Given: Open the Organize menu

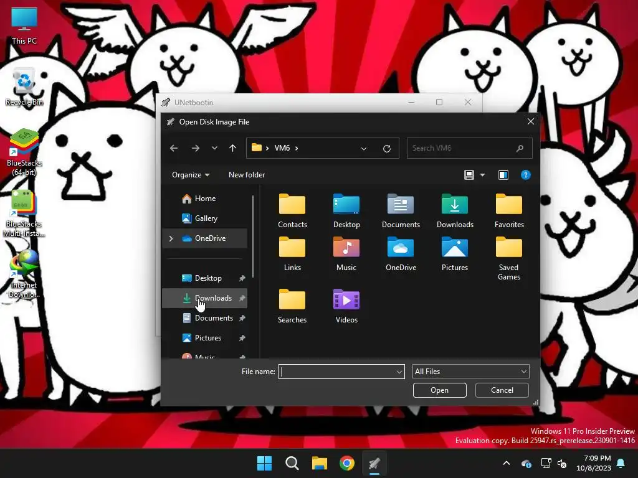Looking at the screenshot, I should pyautogui.click(x=191, y=175).
